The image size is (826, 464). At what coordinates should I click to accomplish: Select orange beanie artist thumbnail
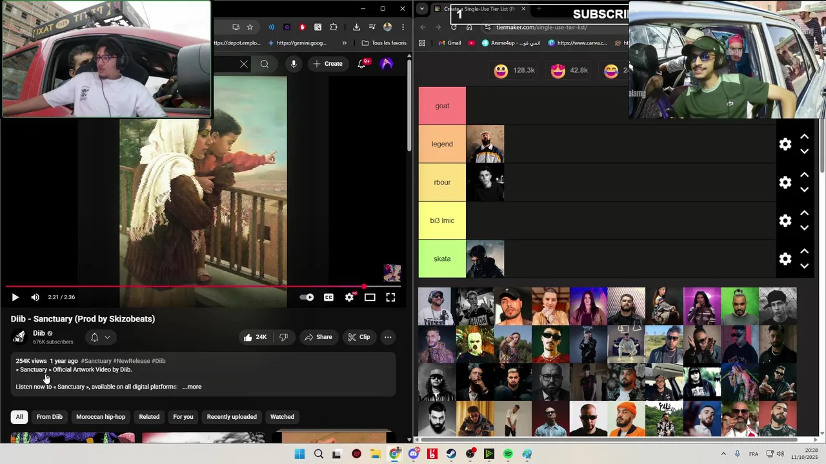click(626, 420)
